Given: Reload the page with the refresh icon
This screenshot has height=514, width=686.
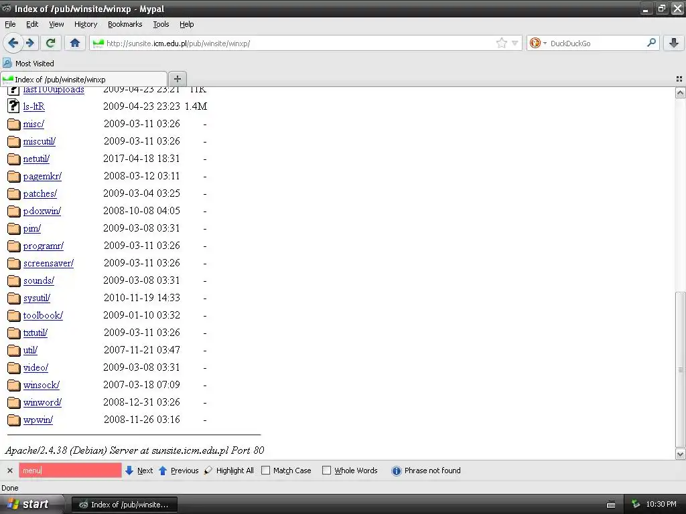Looking at the screenshot, I should [x=50, y=43].
